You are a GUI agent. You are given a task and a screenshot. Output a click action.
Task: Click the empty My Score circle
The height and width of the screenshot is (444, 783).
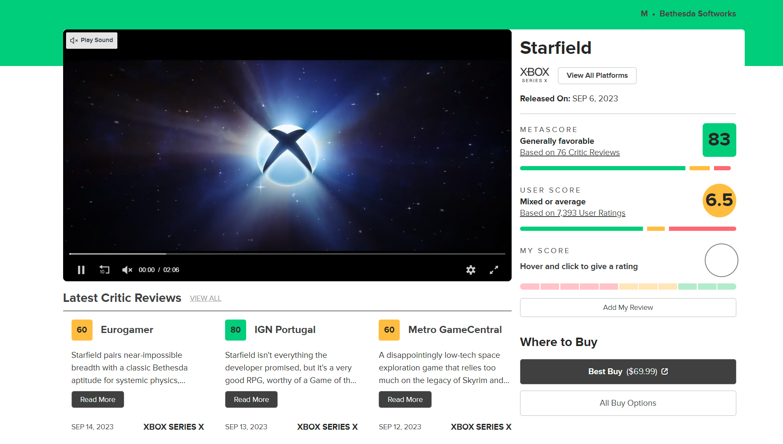click(x=721, y=260)
